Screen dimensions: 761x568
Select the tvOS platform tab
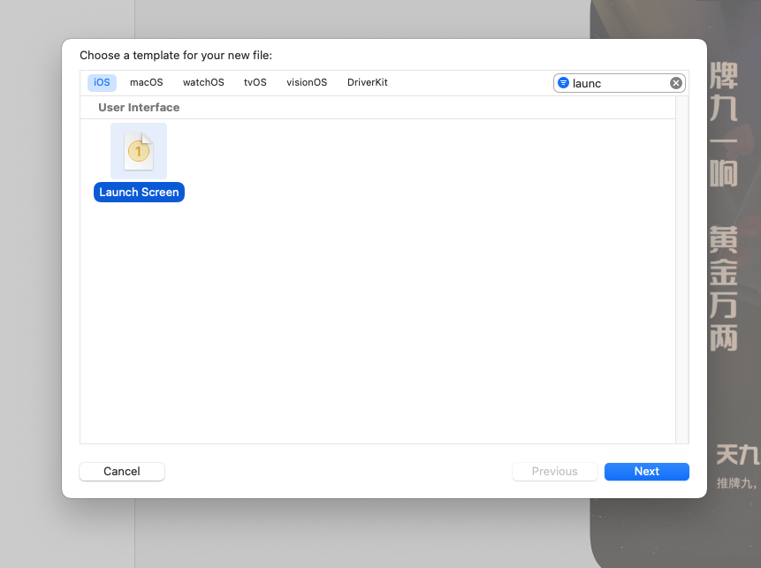(255, 82)
